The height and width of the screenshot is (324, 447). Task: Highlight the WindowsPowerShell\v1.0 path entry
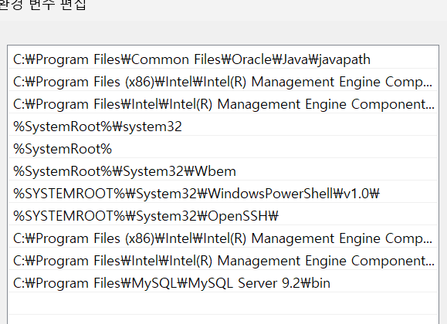pos(223,194)
